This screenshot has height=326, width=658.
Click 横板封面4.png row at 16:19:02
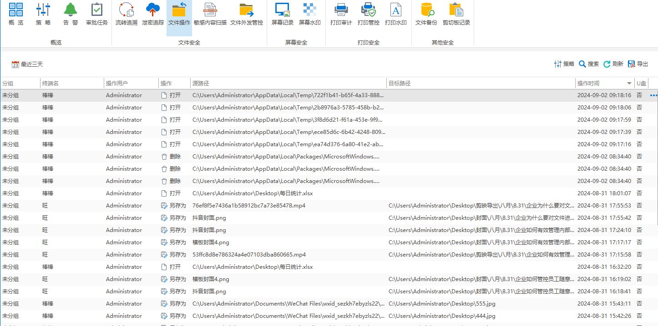click(329, 279)
